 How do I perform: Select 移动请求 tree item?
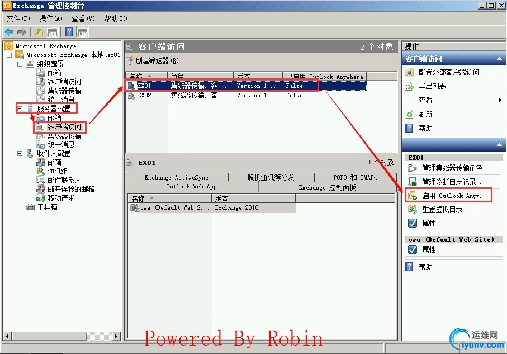61,198
